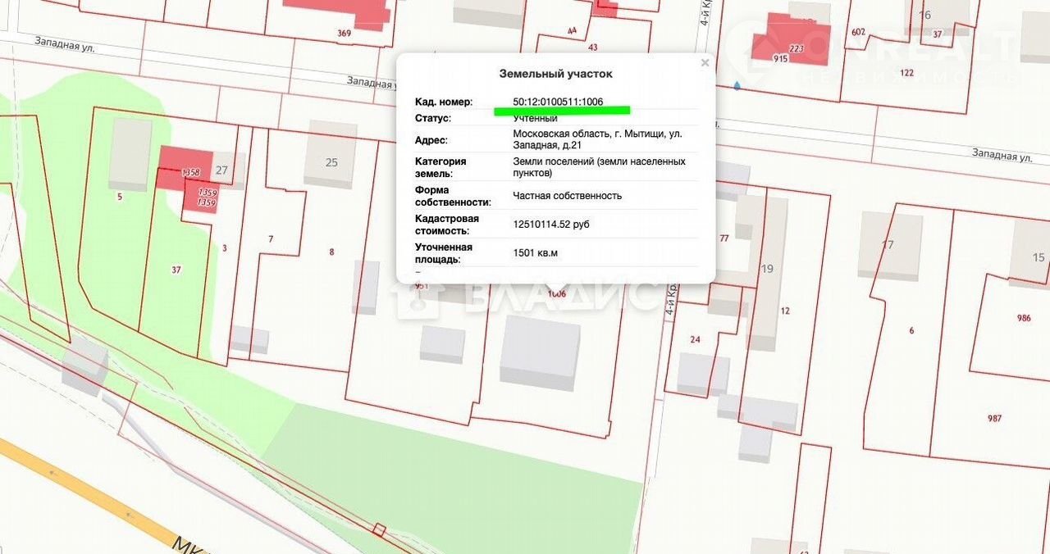Click parcel number 369 at the top
1050x554 pixels.
pyautogui.click(x=344, y=33)
